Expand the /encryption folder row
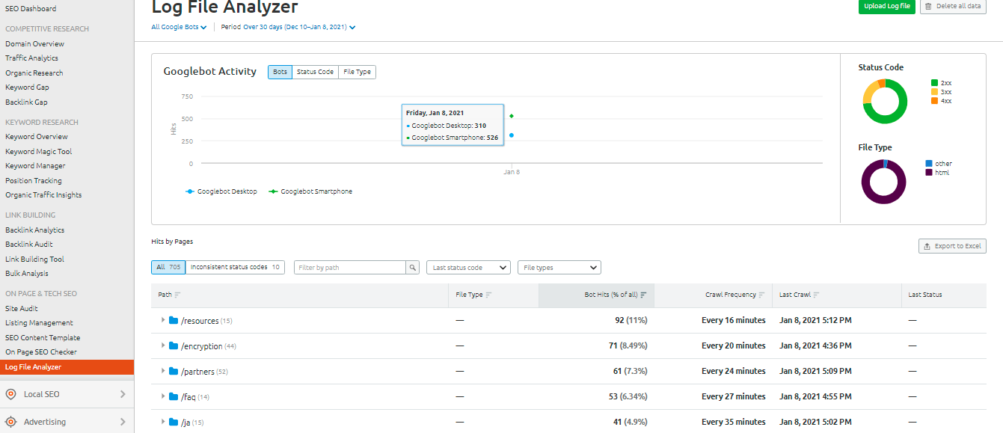The height and width of the screenshot is (433, 1003). pyautogui.click(x=163, y=346)
